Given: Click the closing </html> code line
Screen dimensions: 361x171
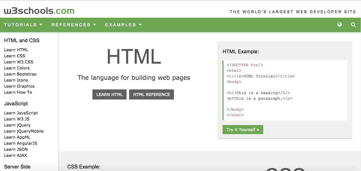Looking at the screenshot, I should click(235, 115).
